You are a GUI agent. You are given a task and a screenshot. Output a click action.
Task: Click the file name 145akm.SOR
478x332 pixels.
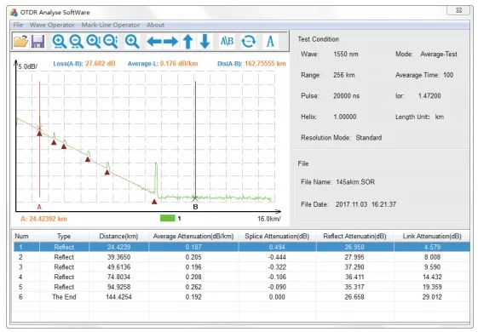point(355,182)
